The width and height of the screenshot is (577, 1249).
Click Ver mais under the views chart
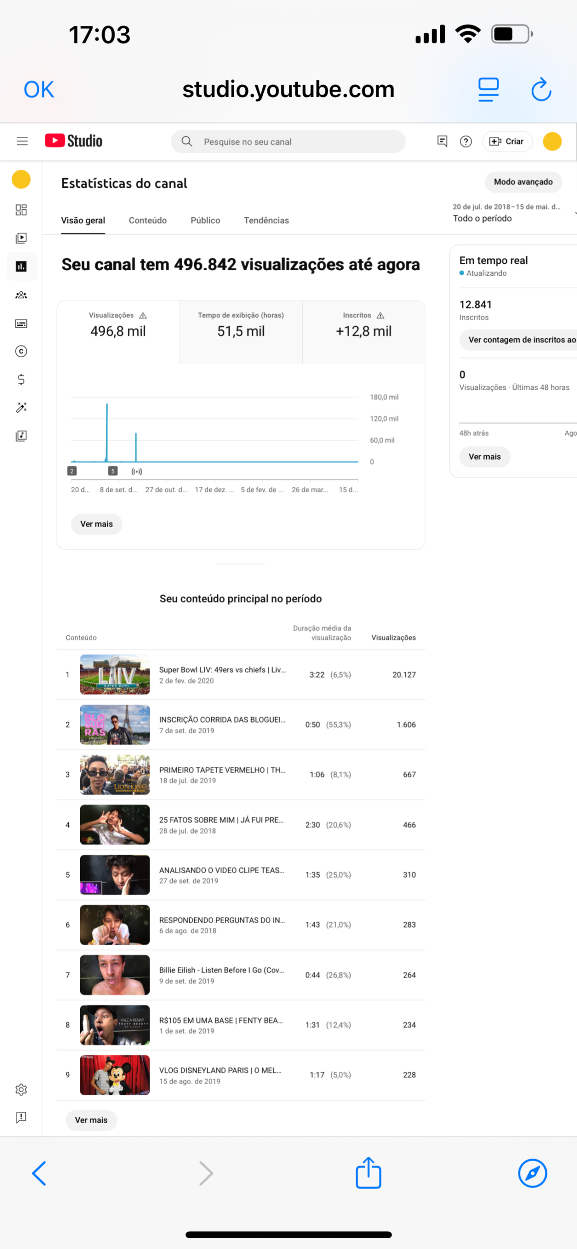point(97,524)
